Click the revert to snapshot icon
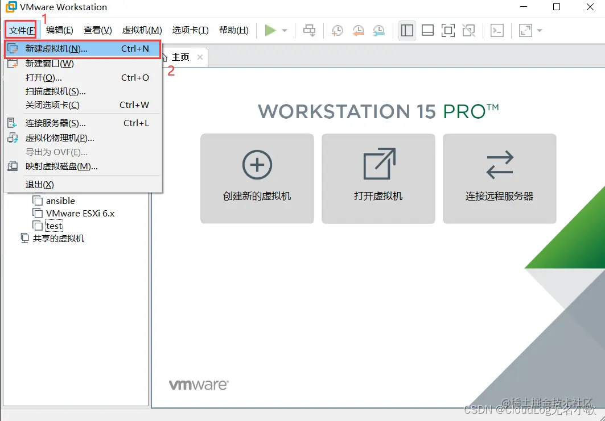 coord(358,31)
